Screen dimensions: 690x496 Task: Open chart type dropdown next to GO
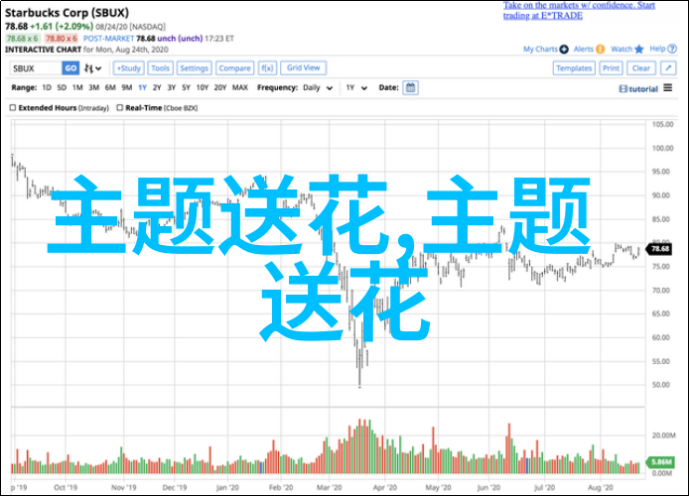click(94, 68)
